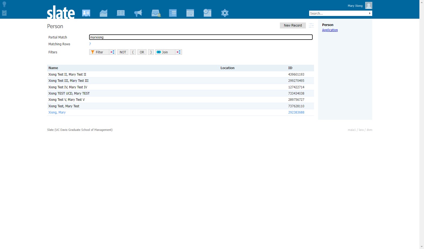Click the ID link 292383688

point(296,112)
